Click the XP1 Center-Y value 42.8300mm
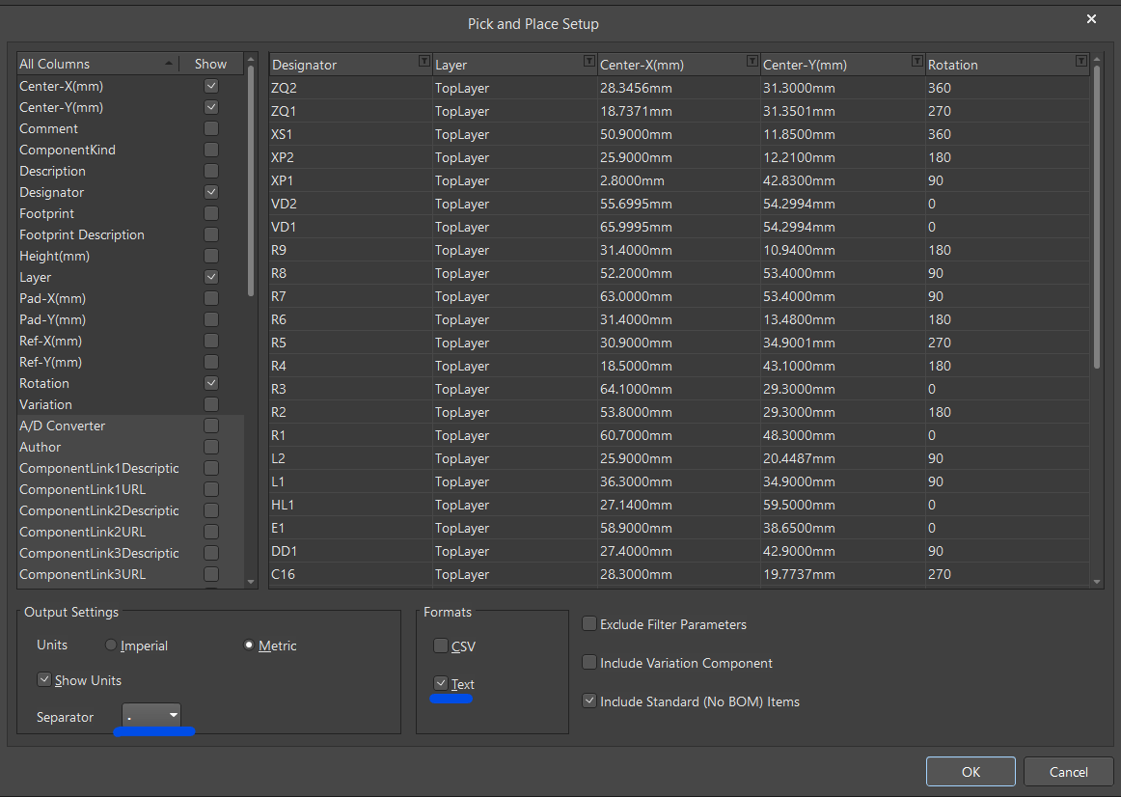Screen dimensions: 1121x797 [x=799, y=180]
